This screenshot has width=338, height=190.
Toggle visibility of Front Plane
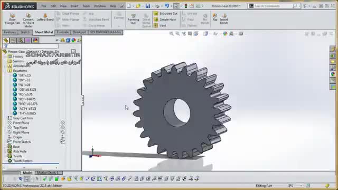[x=62, y=123]
